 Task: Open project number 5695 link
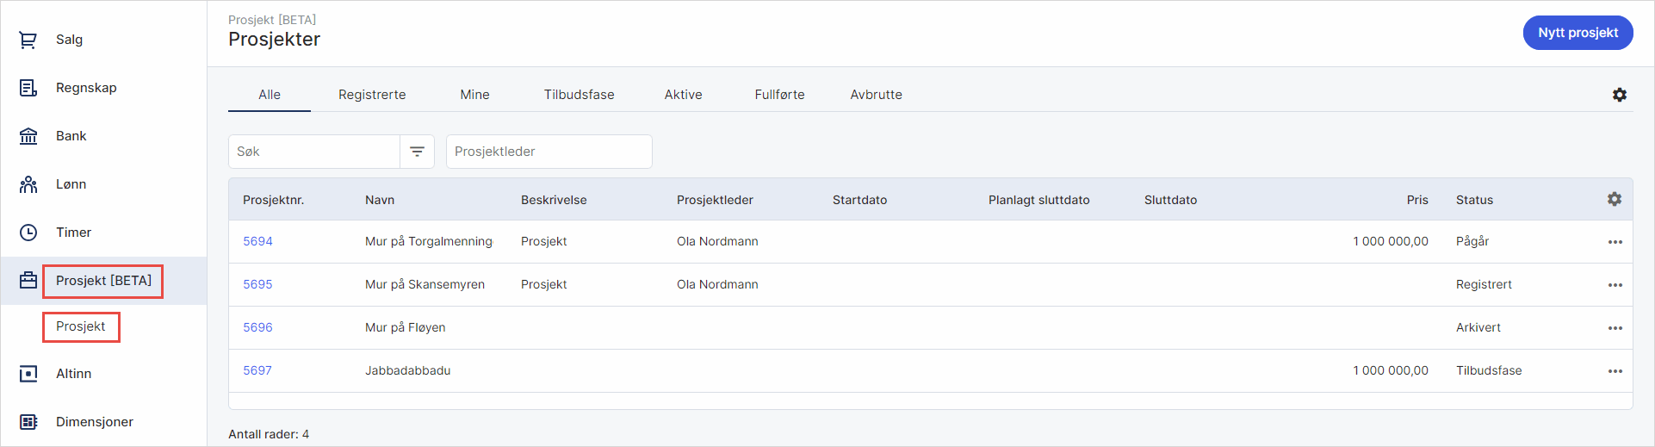pyautogui.click(x=257, y=284)
